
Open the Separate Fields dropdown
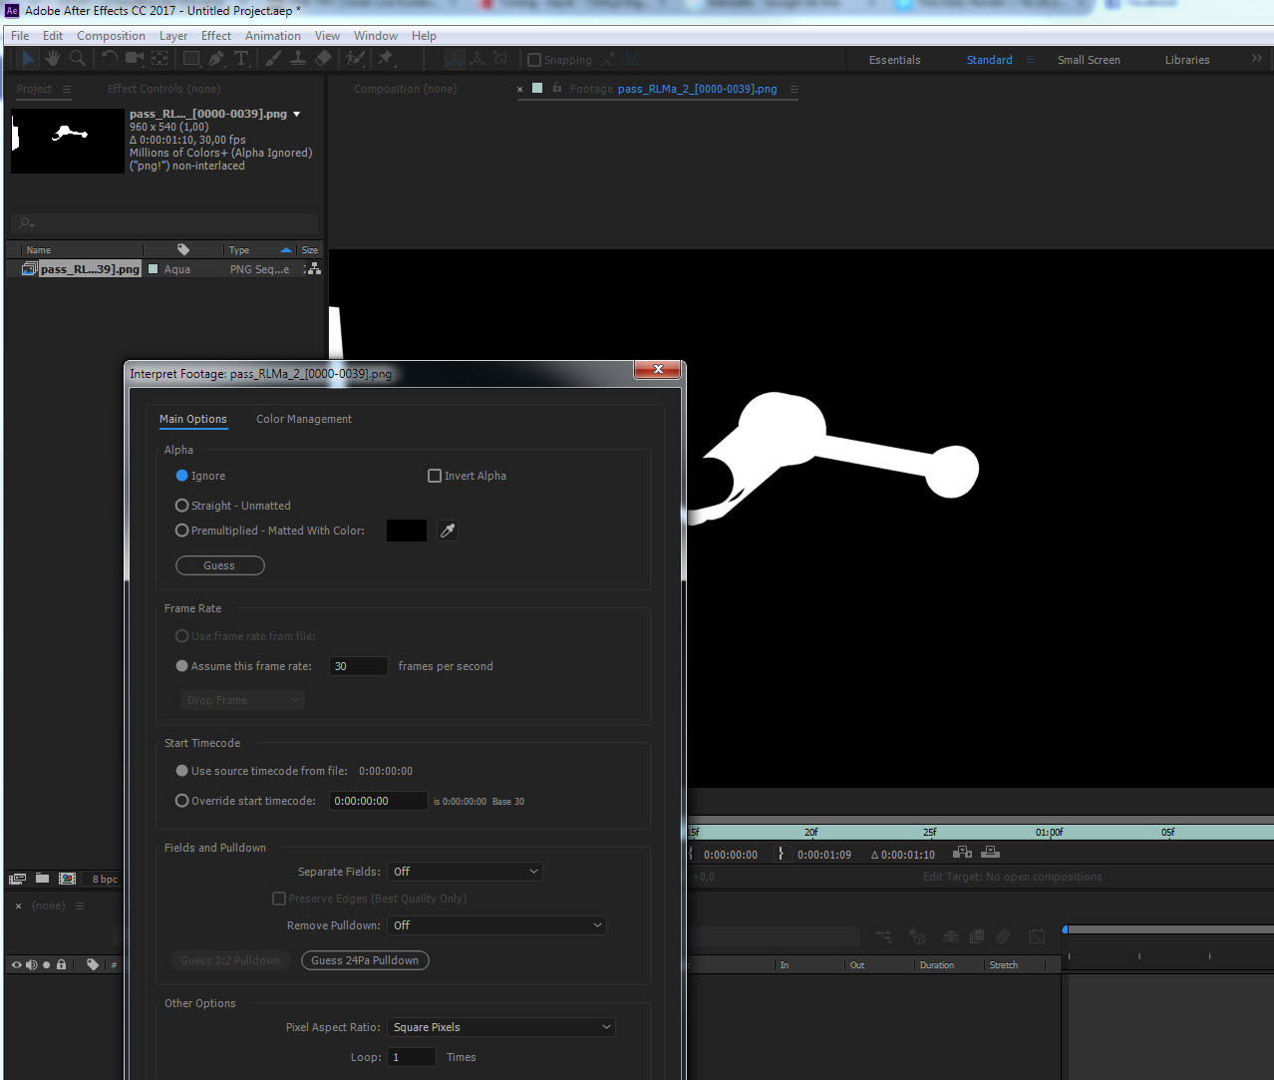465,872
